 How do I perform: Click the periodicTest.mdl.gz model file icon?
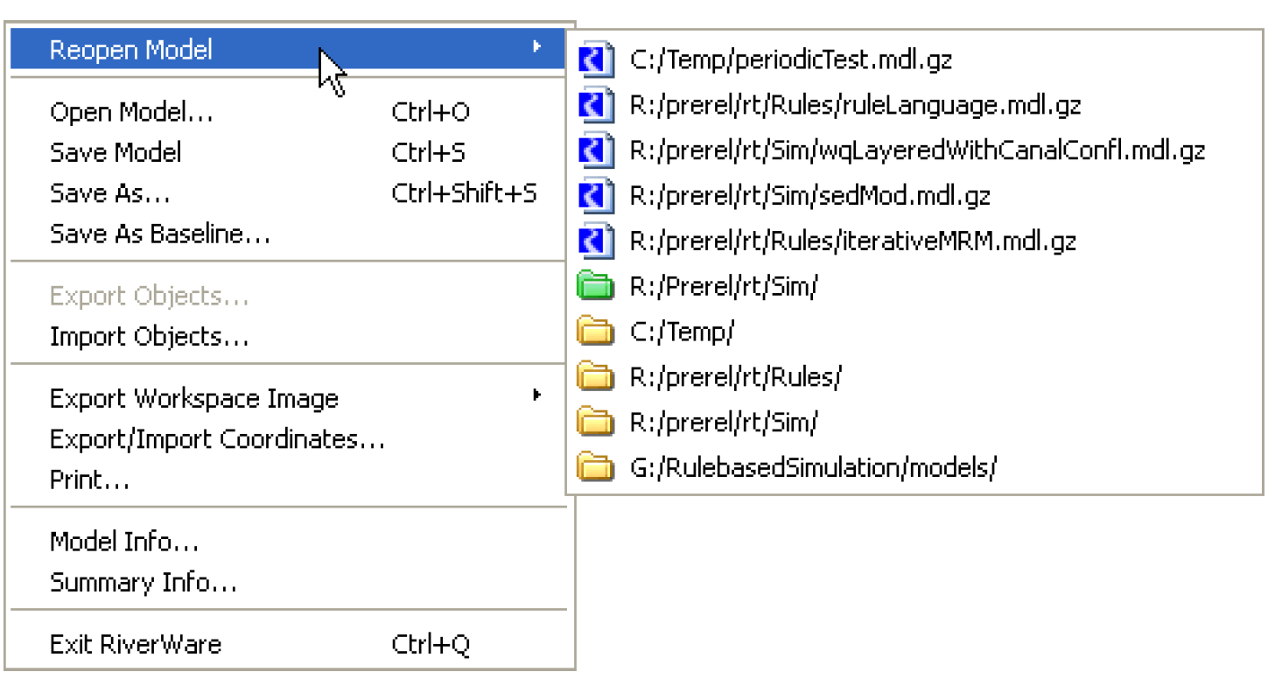click(597, 59)
